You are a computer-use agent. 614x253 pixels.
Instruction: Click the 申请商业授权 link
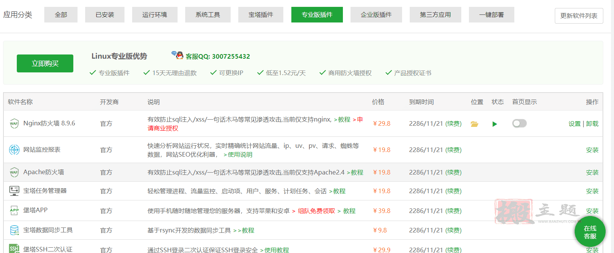[x=163, y=128]
